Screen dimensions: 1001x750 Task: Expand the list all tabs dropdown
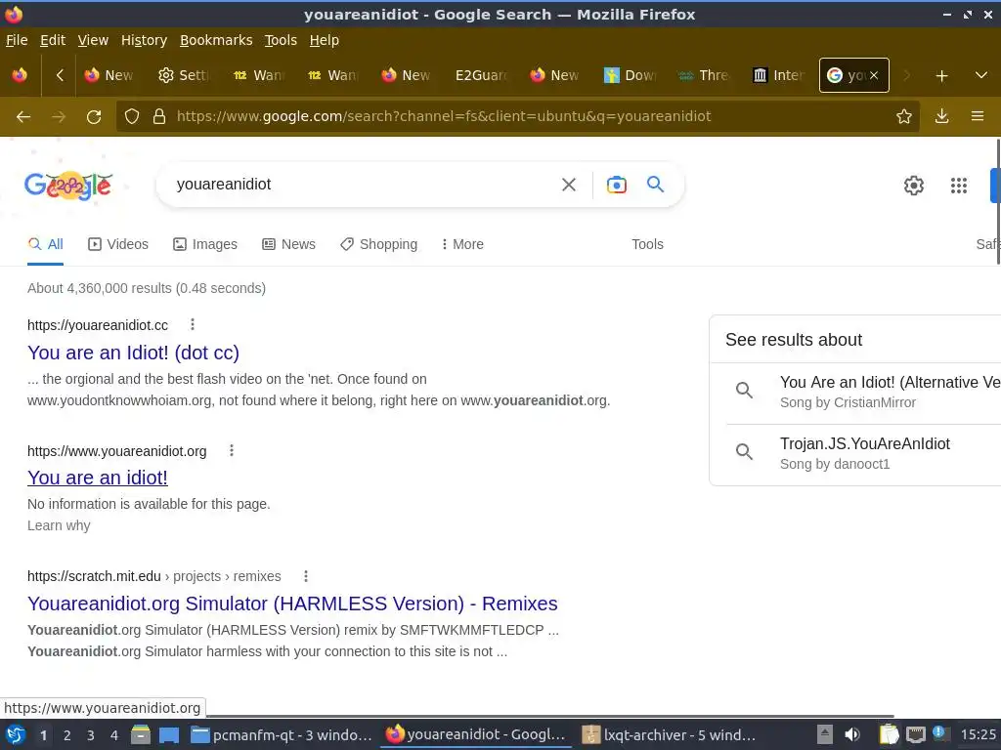tap(981, 75)
